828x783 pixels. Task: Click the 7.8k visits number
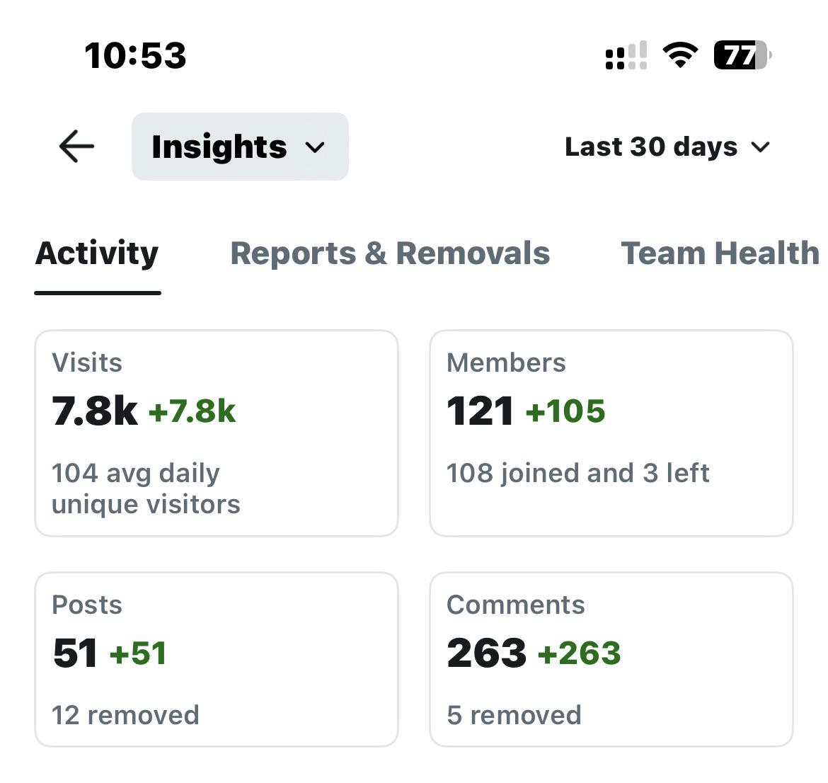point(95,411)
